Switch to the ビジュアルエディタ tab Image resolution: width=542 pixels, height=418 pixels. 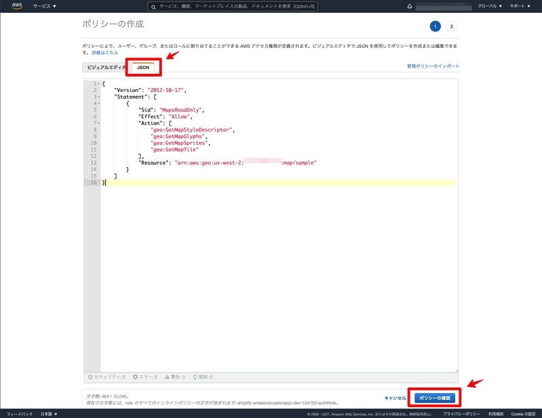click(x=106, y=68)
